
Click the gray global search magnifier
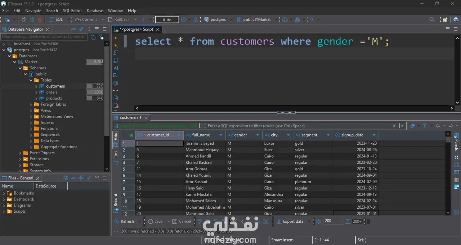[432, 20]
